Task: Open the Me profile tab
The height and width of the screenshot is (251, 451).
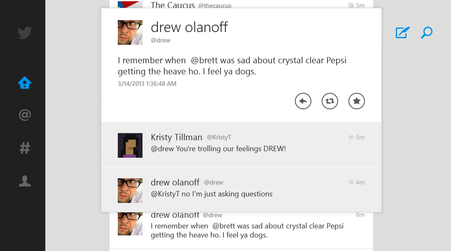Action: (x=25, y=181)
